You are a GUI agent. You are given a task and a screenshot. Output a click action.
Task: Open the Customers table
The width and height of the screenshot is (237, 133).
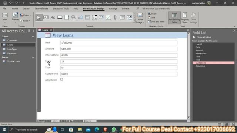(x=12, y=40)
